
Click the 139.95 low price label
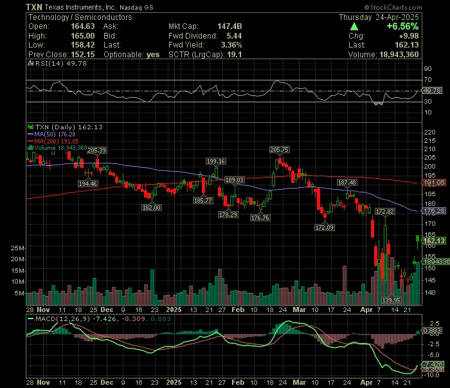[x=392, y=300]
